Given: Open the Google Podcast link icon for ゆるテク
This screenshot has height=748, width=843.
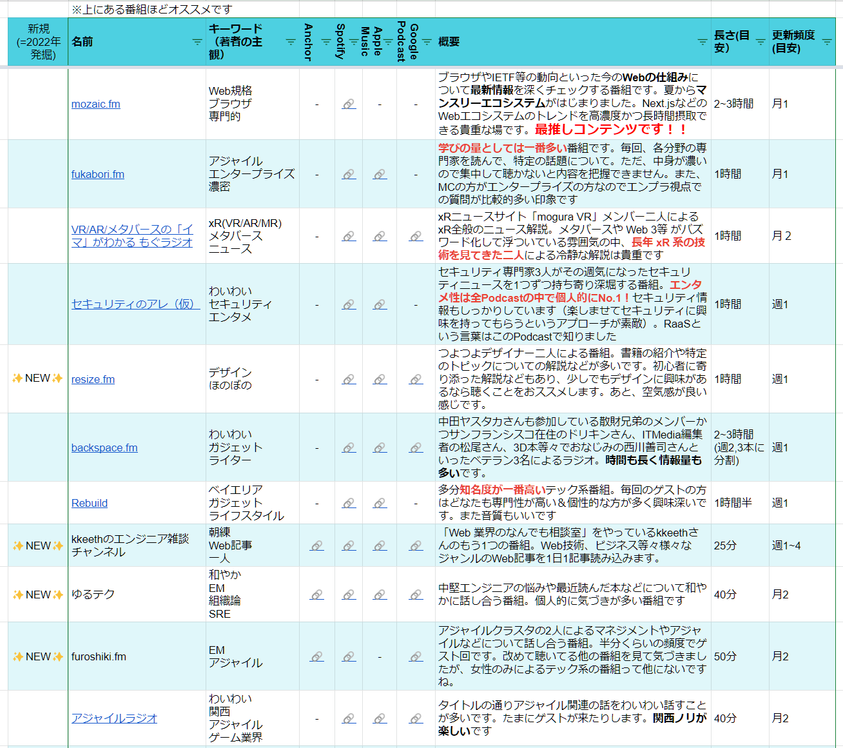Looking at the screenshot, I should tap(416, 595).
